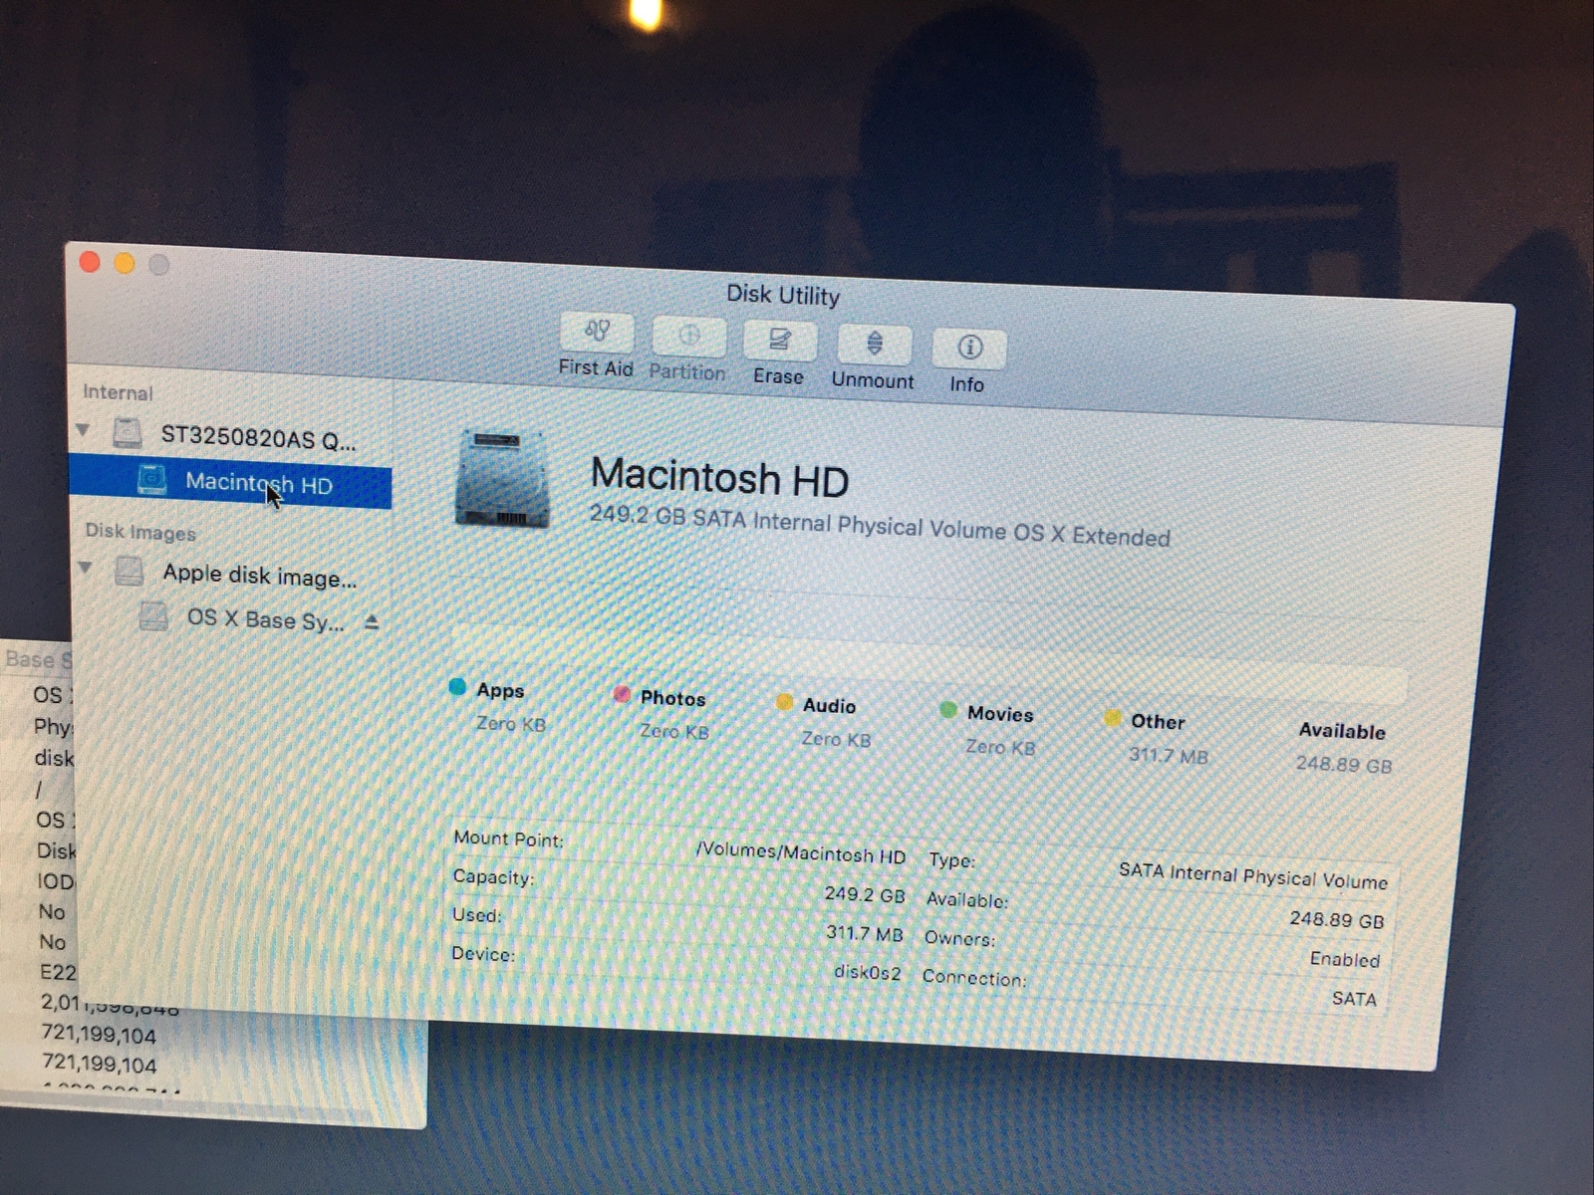Click the Erase toolbar icon

coord(779,342)
